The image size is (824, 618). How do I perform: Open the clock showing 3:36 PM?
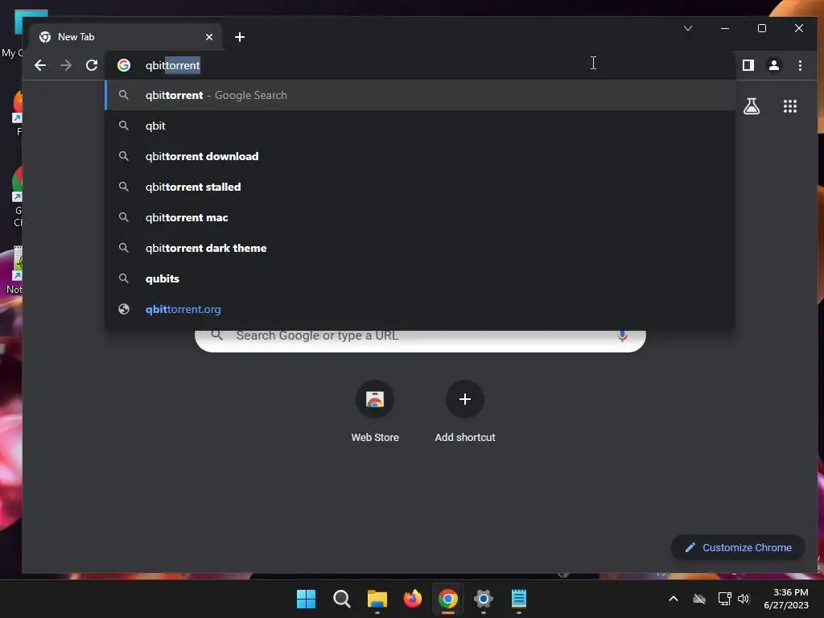[786, 599]
